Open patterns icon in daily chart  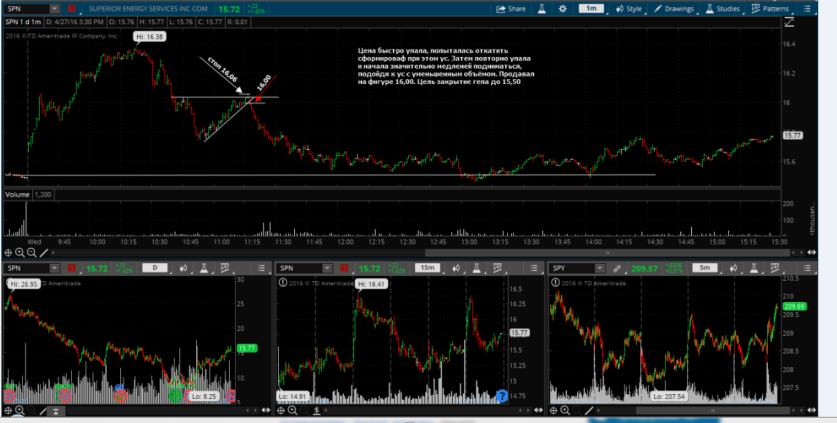click(x=226, y=269)
